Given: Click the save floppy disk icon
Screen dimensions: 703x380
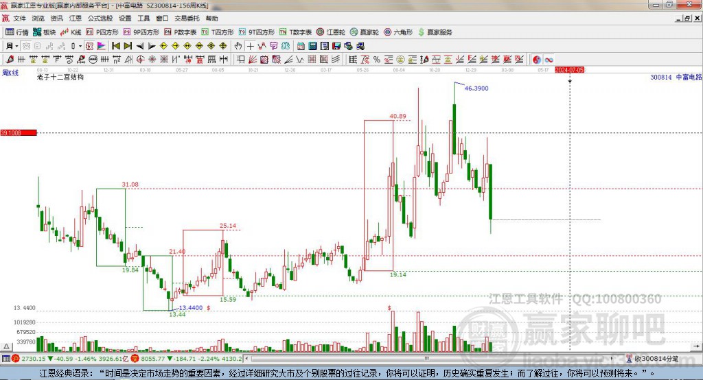Looking at the screenshot, I should (336, 46).
